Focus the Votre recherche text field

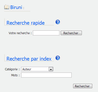coord(46,33)
